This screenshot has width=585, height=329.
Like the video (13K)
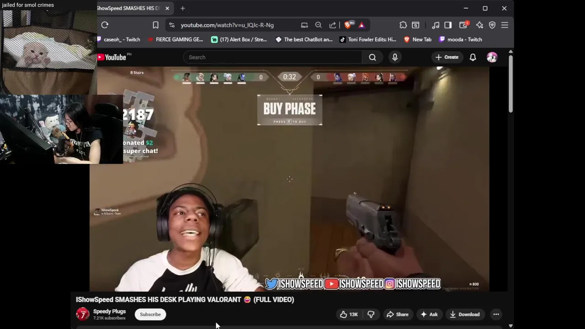pos(349,314)
